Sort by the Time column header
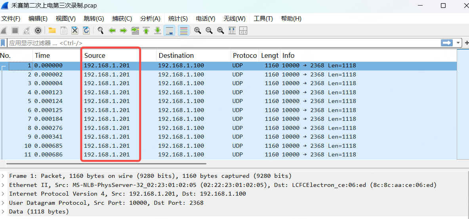469x219 pixels. click(x=57, y=56)
